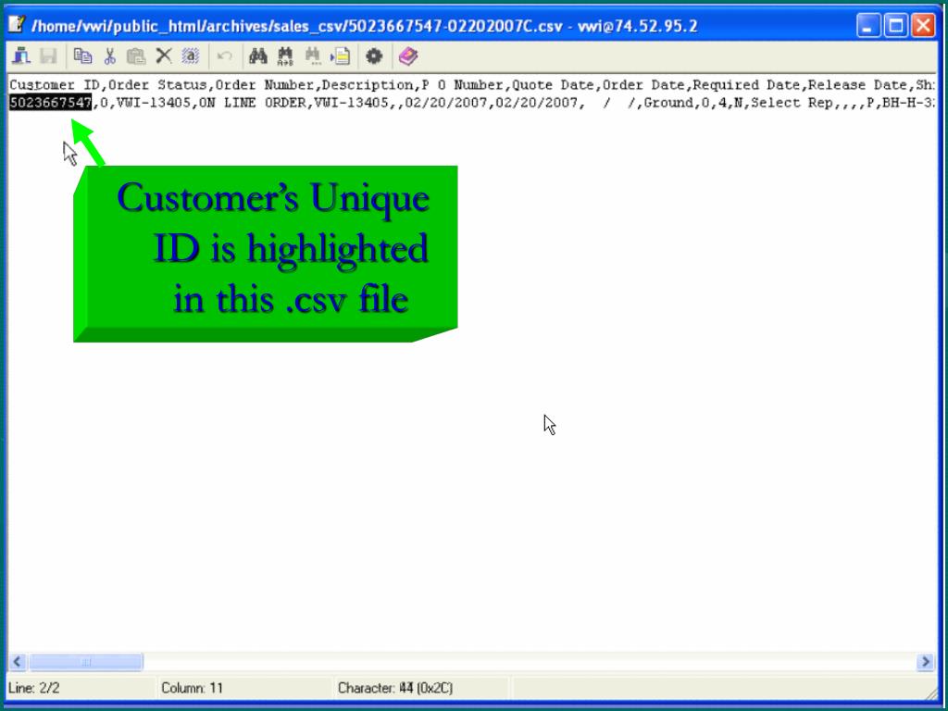The image size is (948, 711).
Task: Click the Paste clipboard icon
Action: (135, 56)
